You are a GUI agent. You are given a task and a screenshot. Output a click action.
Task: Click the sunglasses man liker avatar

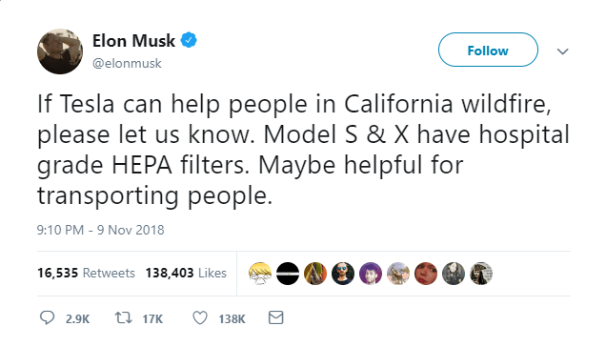click(343, 274)
